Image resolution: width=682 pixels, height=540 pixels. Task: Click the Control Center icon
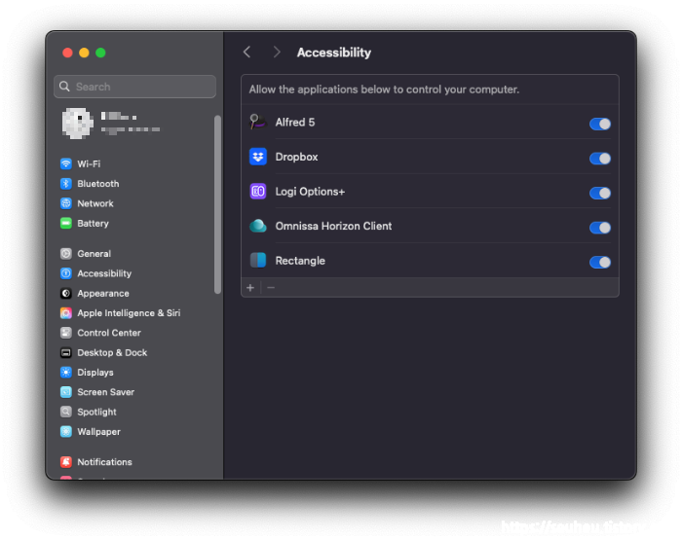65,333
